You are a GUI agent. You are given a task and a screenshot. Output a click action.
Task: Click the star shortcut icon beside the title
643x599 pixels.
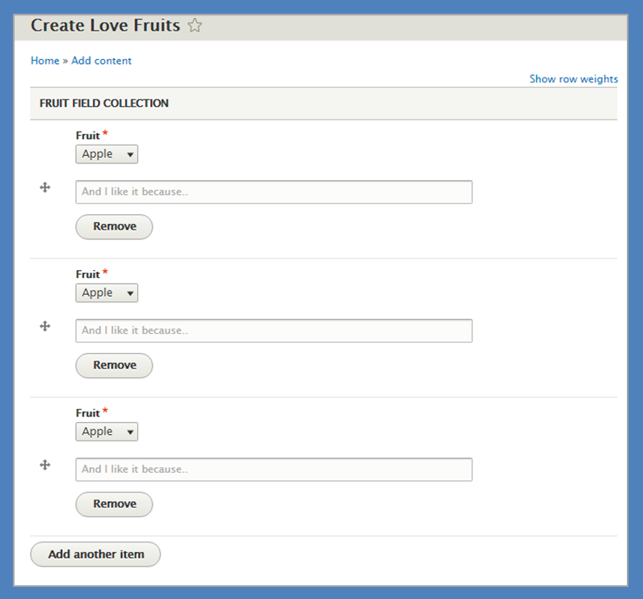tap(195, 26)
